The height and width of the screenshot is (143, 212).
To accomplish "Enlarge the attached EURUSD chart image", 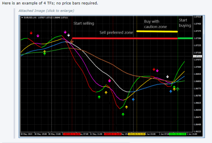I will pyautogui.click(x=112, y=76).
